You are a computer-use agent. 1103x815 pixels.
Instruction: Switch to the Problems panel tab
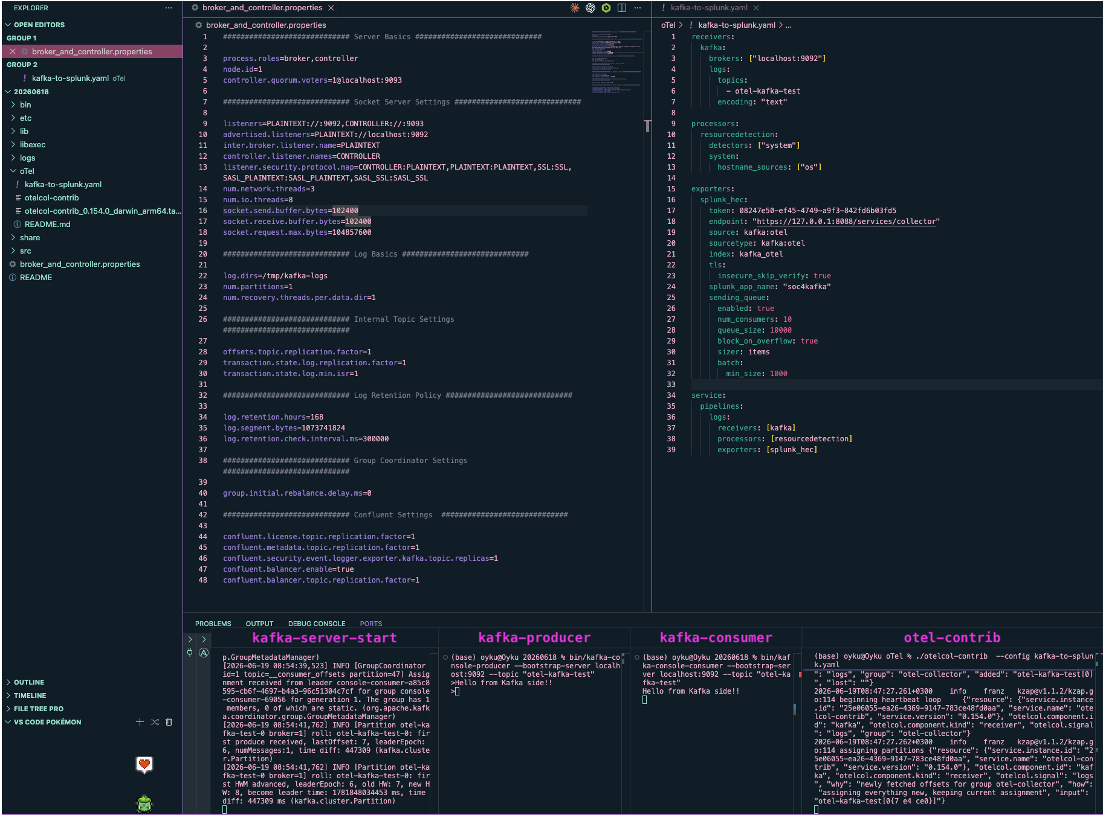pos(213,624)
